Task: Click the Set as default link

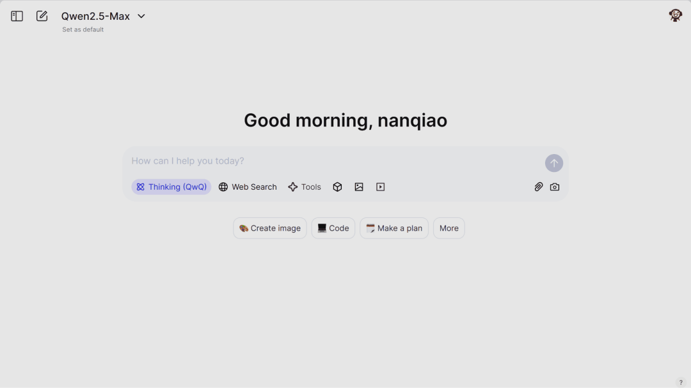Action: pyautogui.click(x=83, y=29)
